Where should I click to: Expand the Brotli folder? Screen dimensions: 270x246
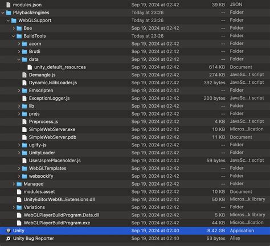[19, 52]
